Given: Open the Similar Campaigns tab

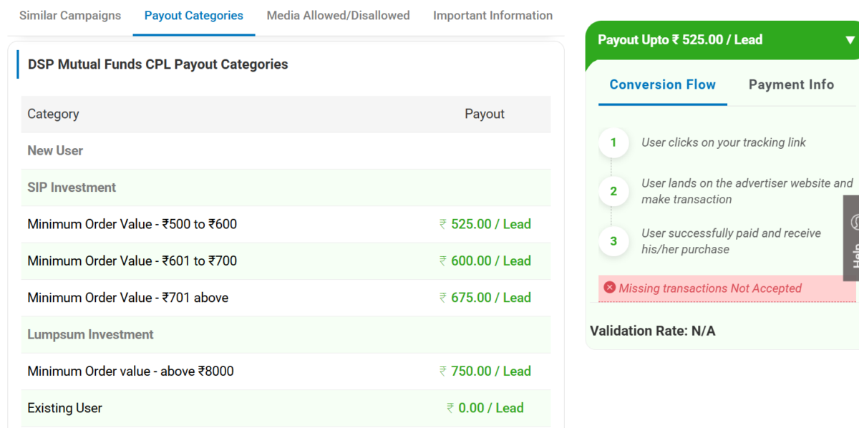Looking at the screenshot, I should tap(70, 16).
